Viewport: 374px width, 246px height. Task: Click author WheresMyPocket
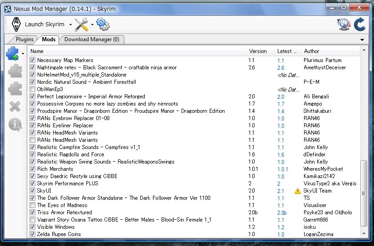tap(323, 169)
